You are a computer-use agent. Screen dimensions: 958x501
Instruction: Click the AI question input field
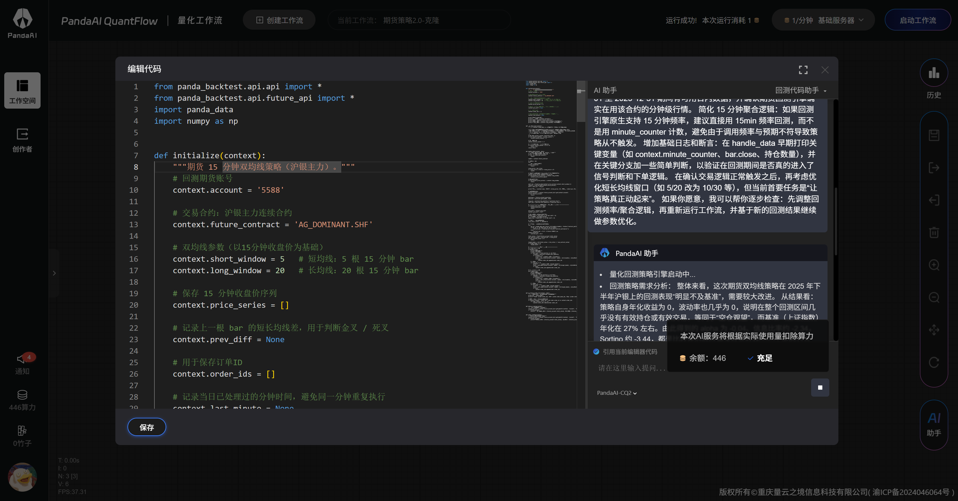(x=632, y=368)
